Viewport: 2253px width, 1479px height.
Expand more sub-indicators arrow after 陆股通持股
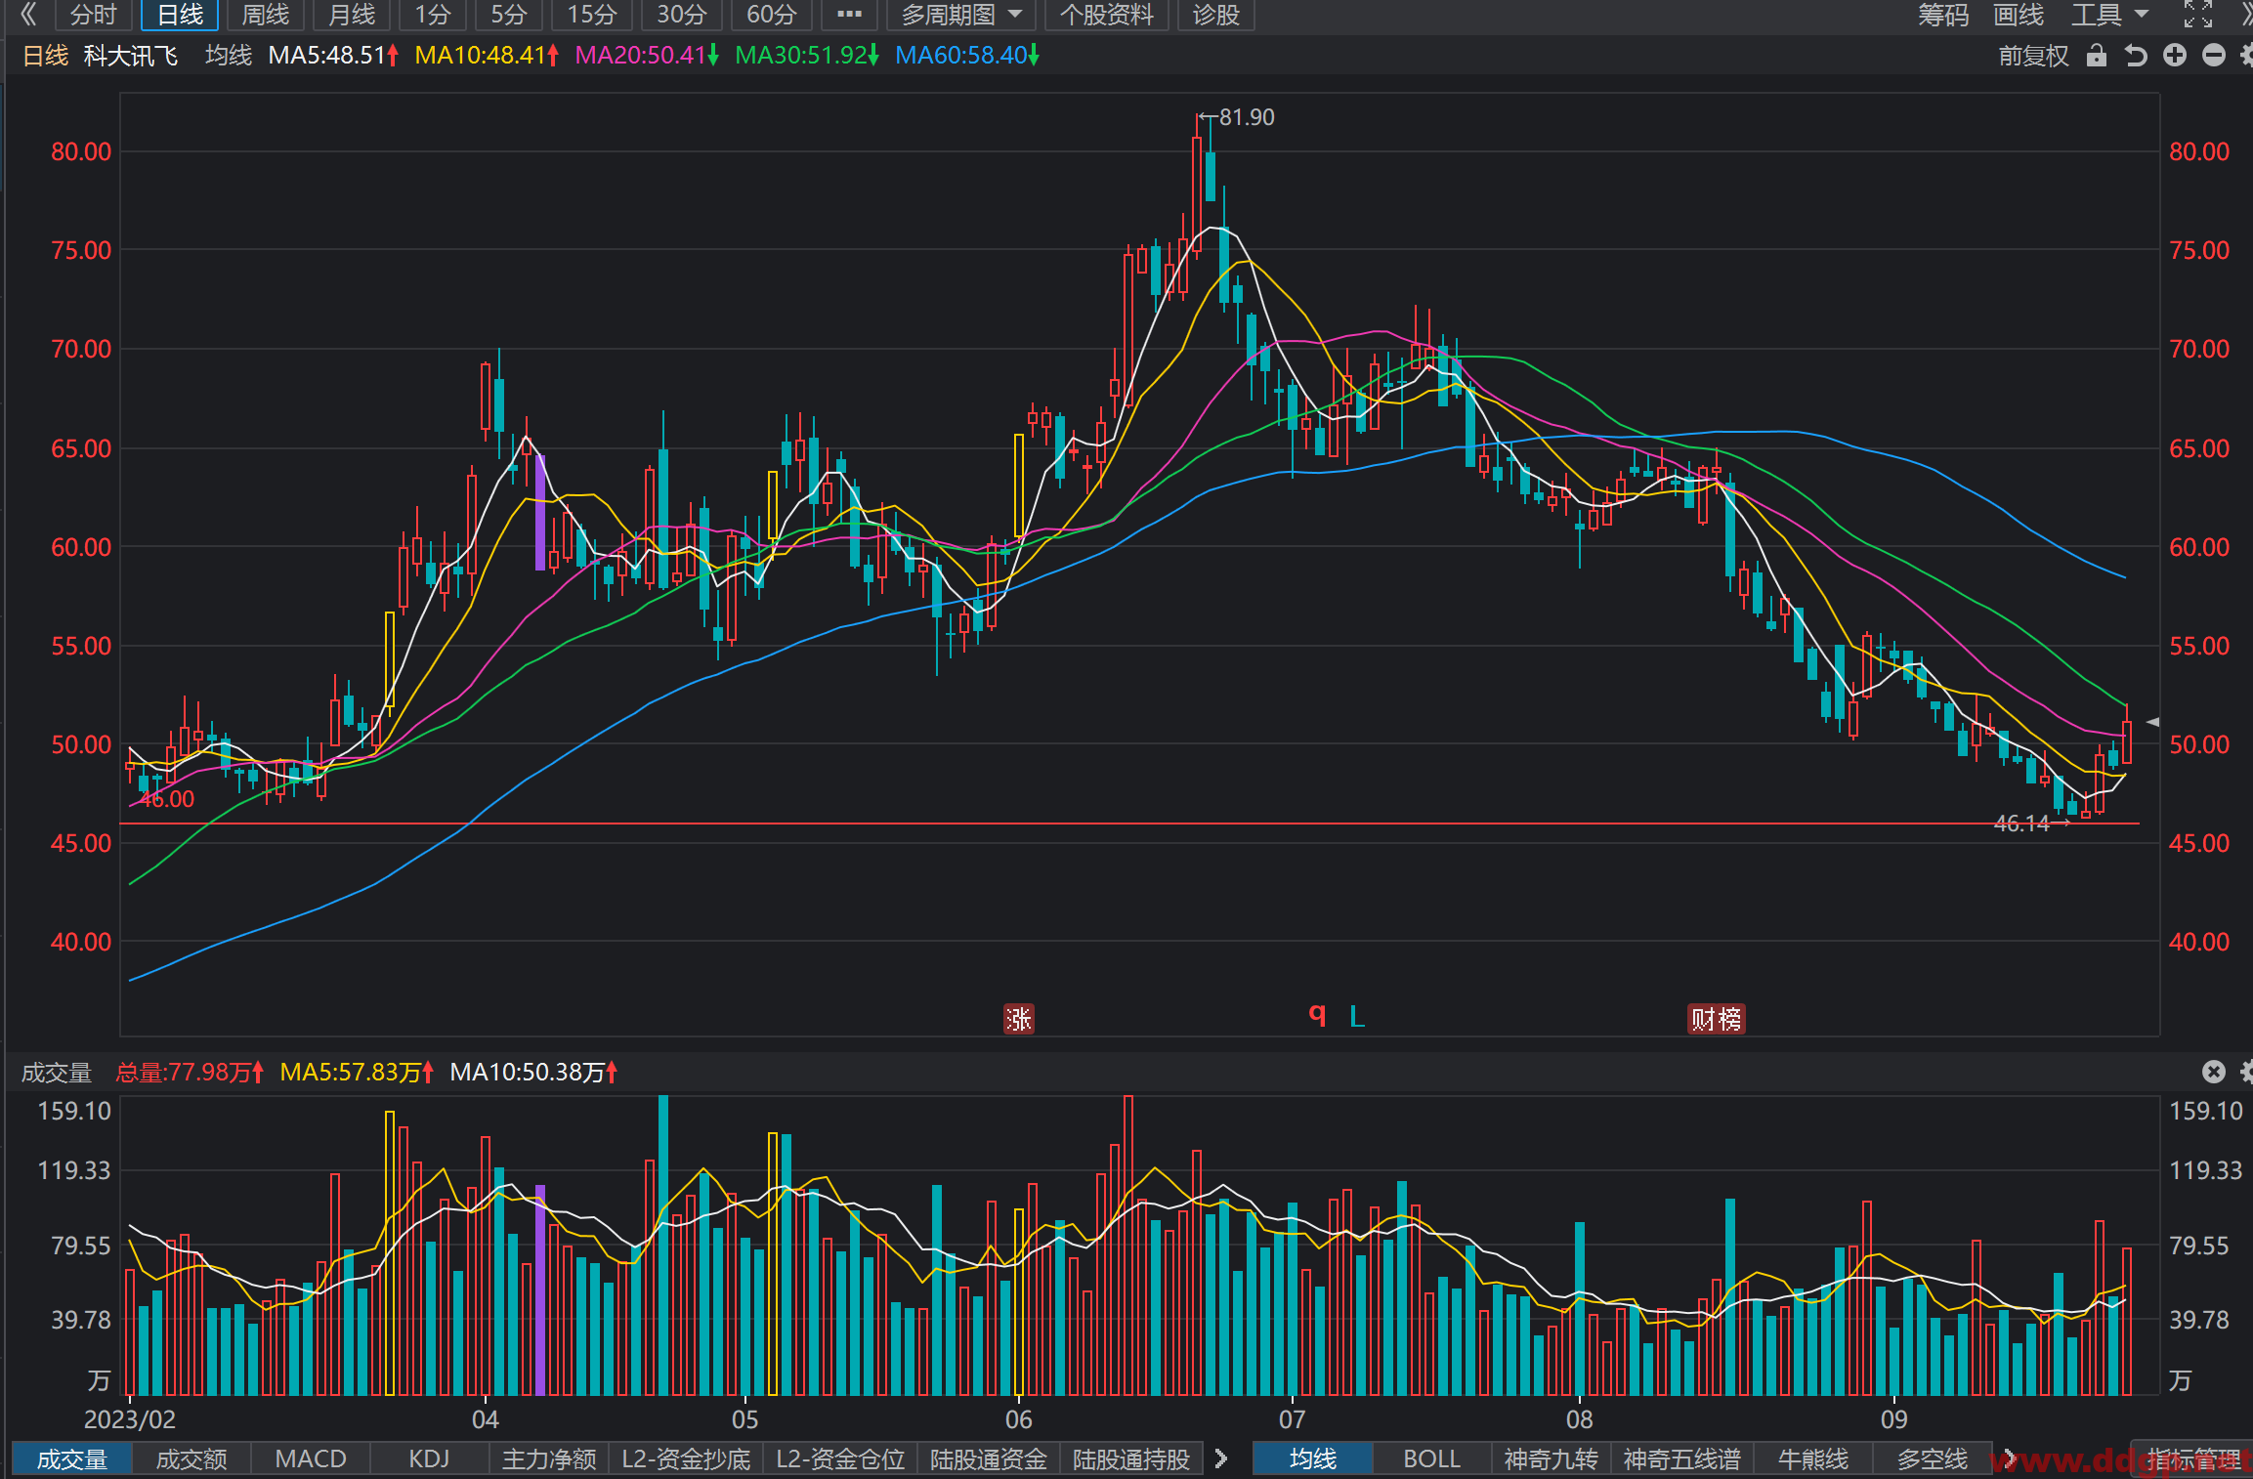tap(1220, 1458)
